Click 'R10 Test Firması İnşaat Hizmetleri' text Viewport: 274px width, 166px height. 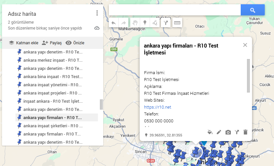176,93
